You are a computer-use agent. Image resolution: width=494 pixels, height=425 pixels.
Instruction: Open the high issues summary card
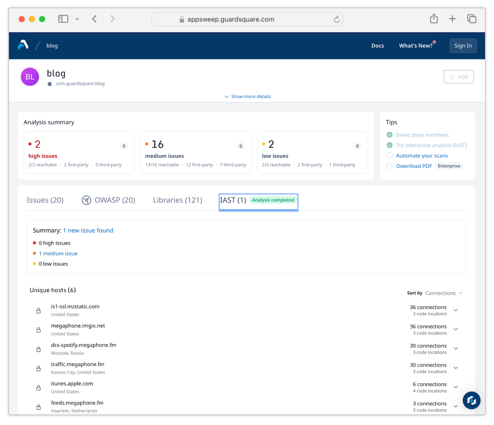79,152
